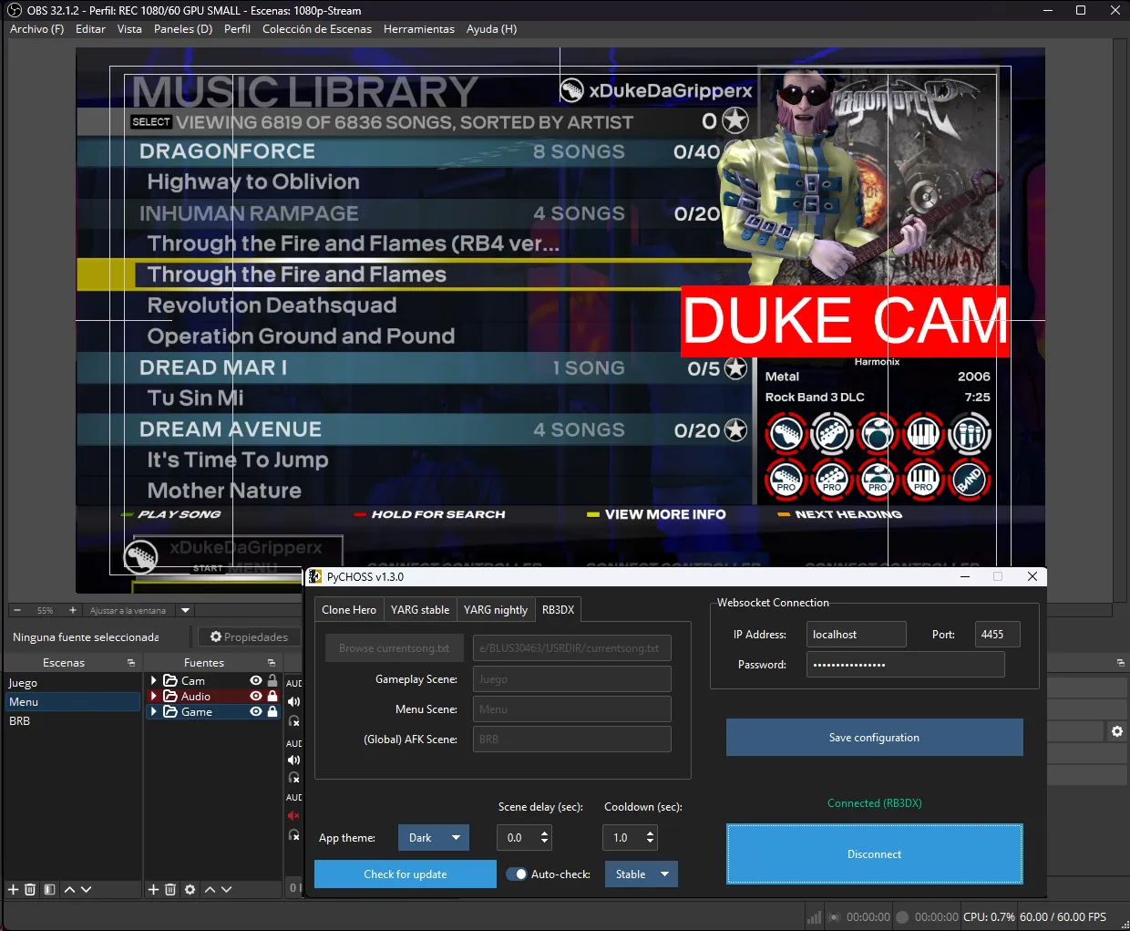The height and width of the screenshot is (931, 1130).
Task: Click the Audio group folder icon
Action: 170,696
